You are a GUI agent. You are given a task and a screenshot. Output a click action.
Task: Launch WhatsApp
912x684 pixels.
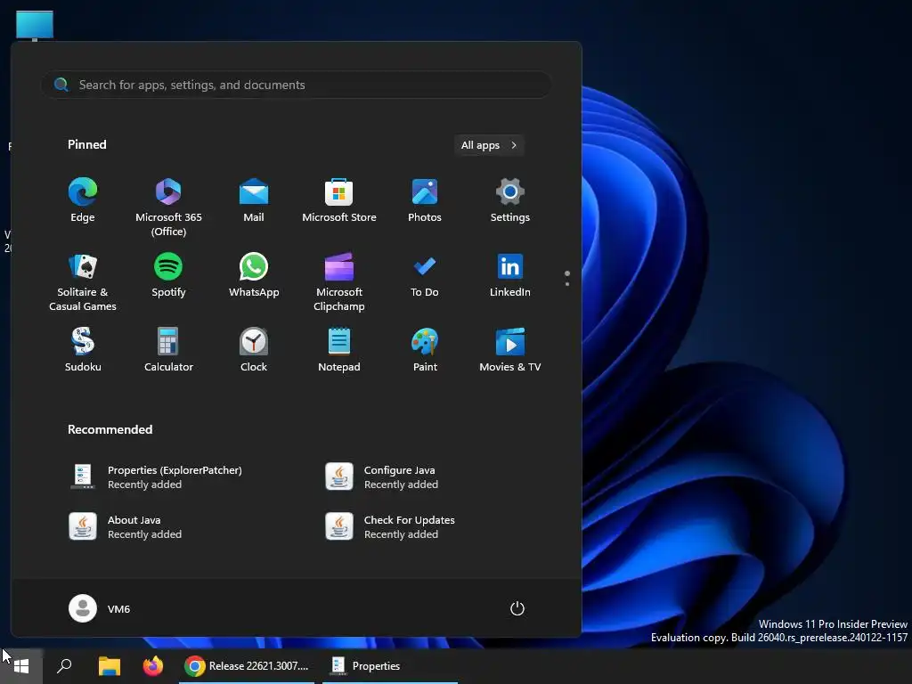point(254,276)
